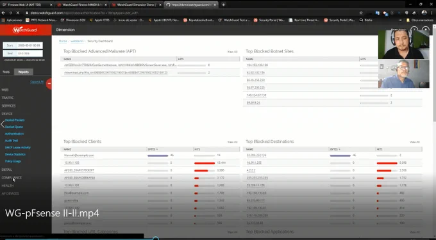Open the browser profile avatar
Viewport: 436px width, 240px height.
click(x=424, y=13)
